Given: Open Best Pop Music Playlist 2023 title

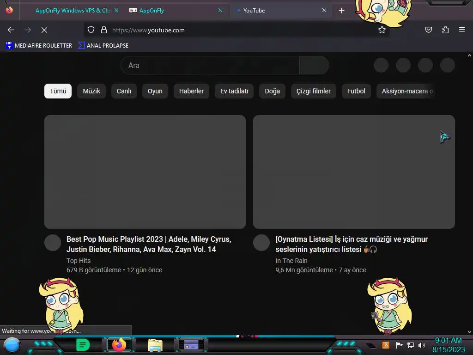Looking at the screenshot, I should pos(149,244).
